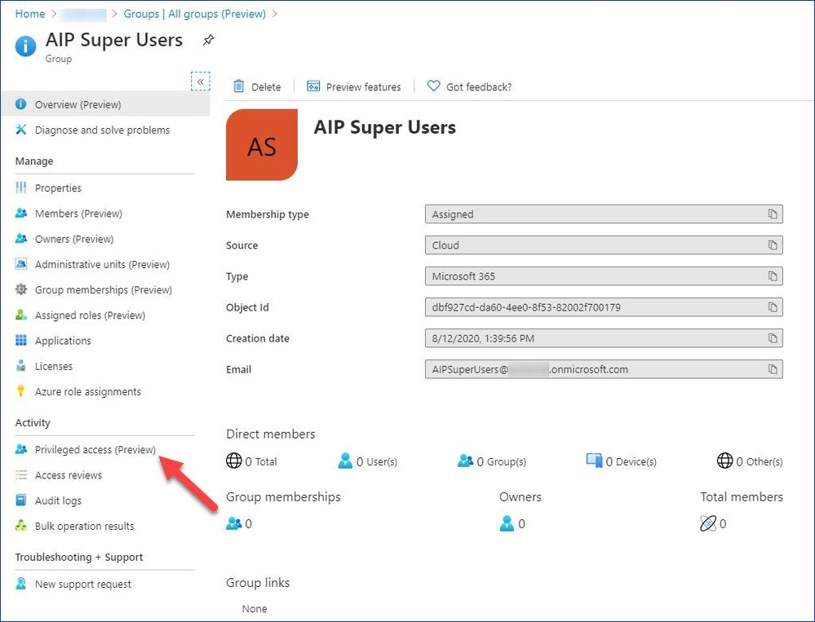This screenshot has width=815, height=622.
Task: Copy the Object Id to clipboard
Action: tap(773, 307)
